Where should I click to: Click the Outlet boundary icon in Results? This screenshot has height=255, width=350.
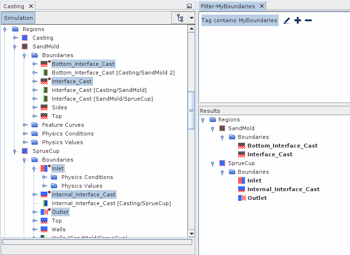[242, 198]
